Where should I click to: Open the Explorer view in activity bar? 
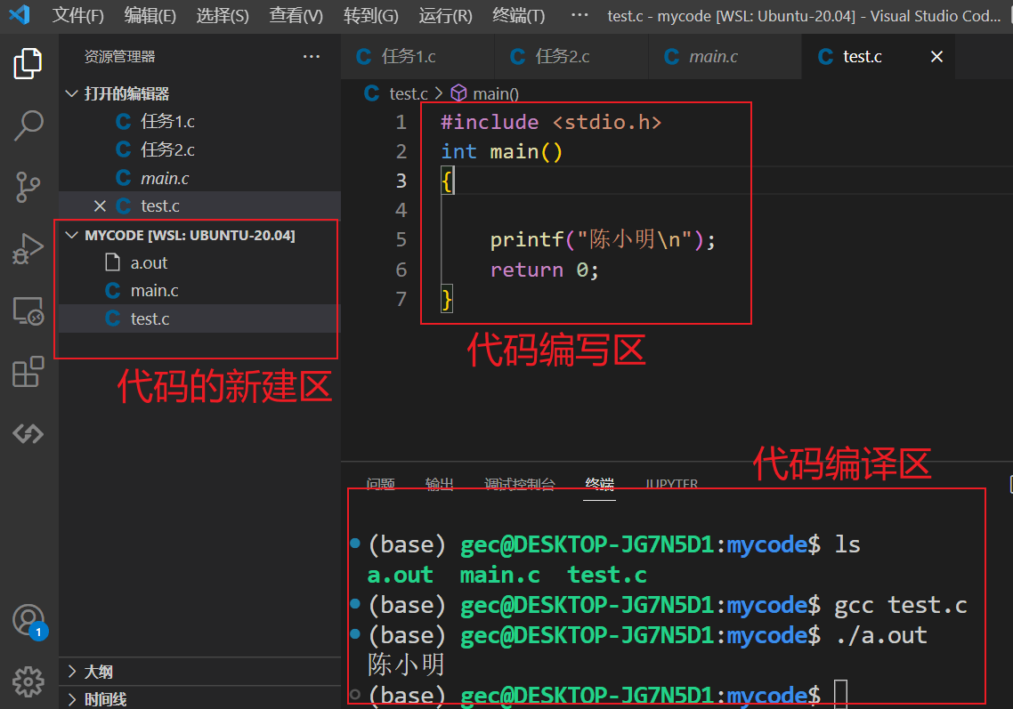click(x=28, y=64)
